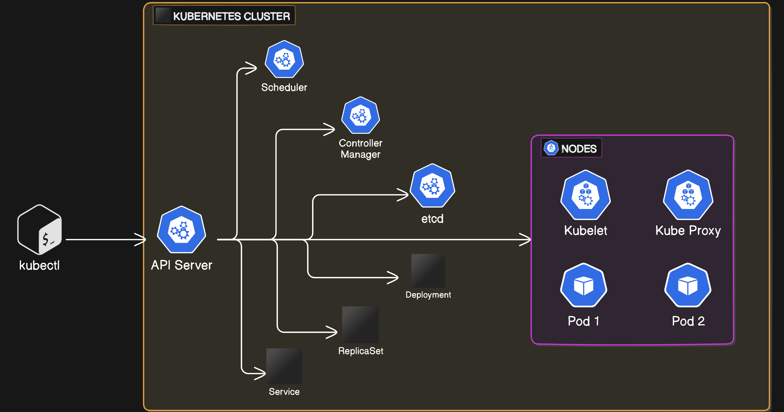Select the Service dark square
Screen dimensions: 784x412
[x=284, y=366]
